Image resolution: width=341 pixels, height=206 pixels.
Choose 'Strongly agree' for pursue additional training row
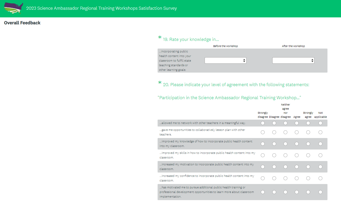(x=308, y=192)
